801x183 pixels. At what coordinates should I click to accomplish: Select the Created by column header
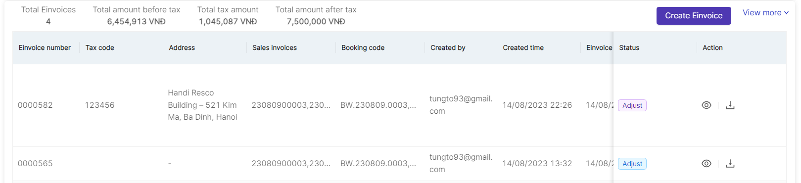(448, 48)
